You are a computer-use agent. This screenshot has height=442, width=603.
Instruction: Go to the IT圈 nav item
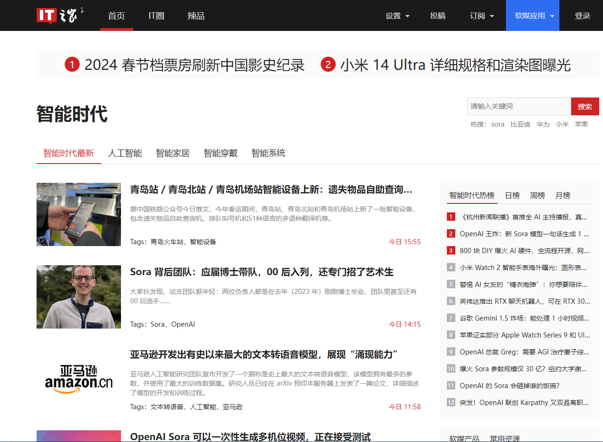[x=156, y=15]
